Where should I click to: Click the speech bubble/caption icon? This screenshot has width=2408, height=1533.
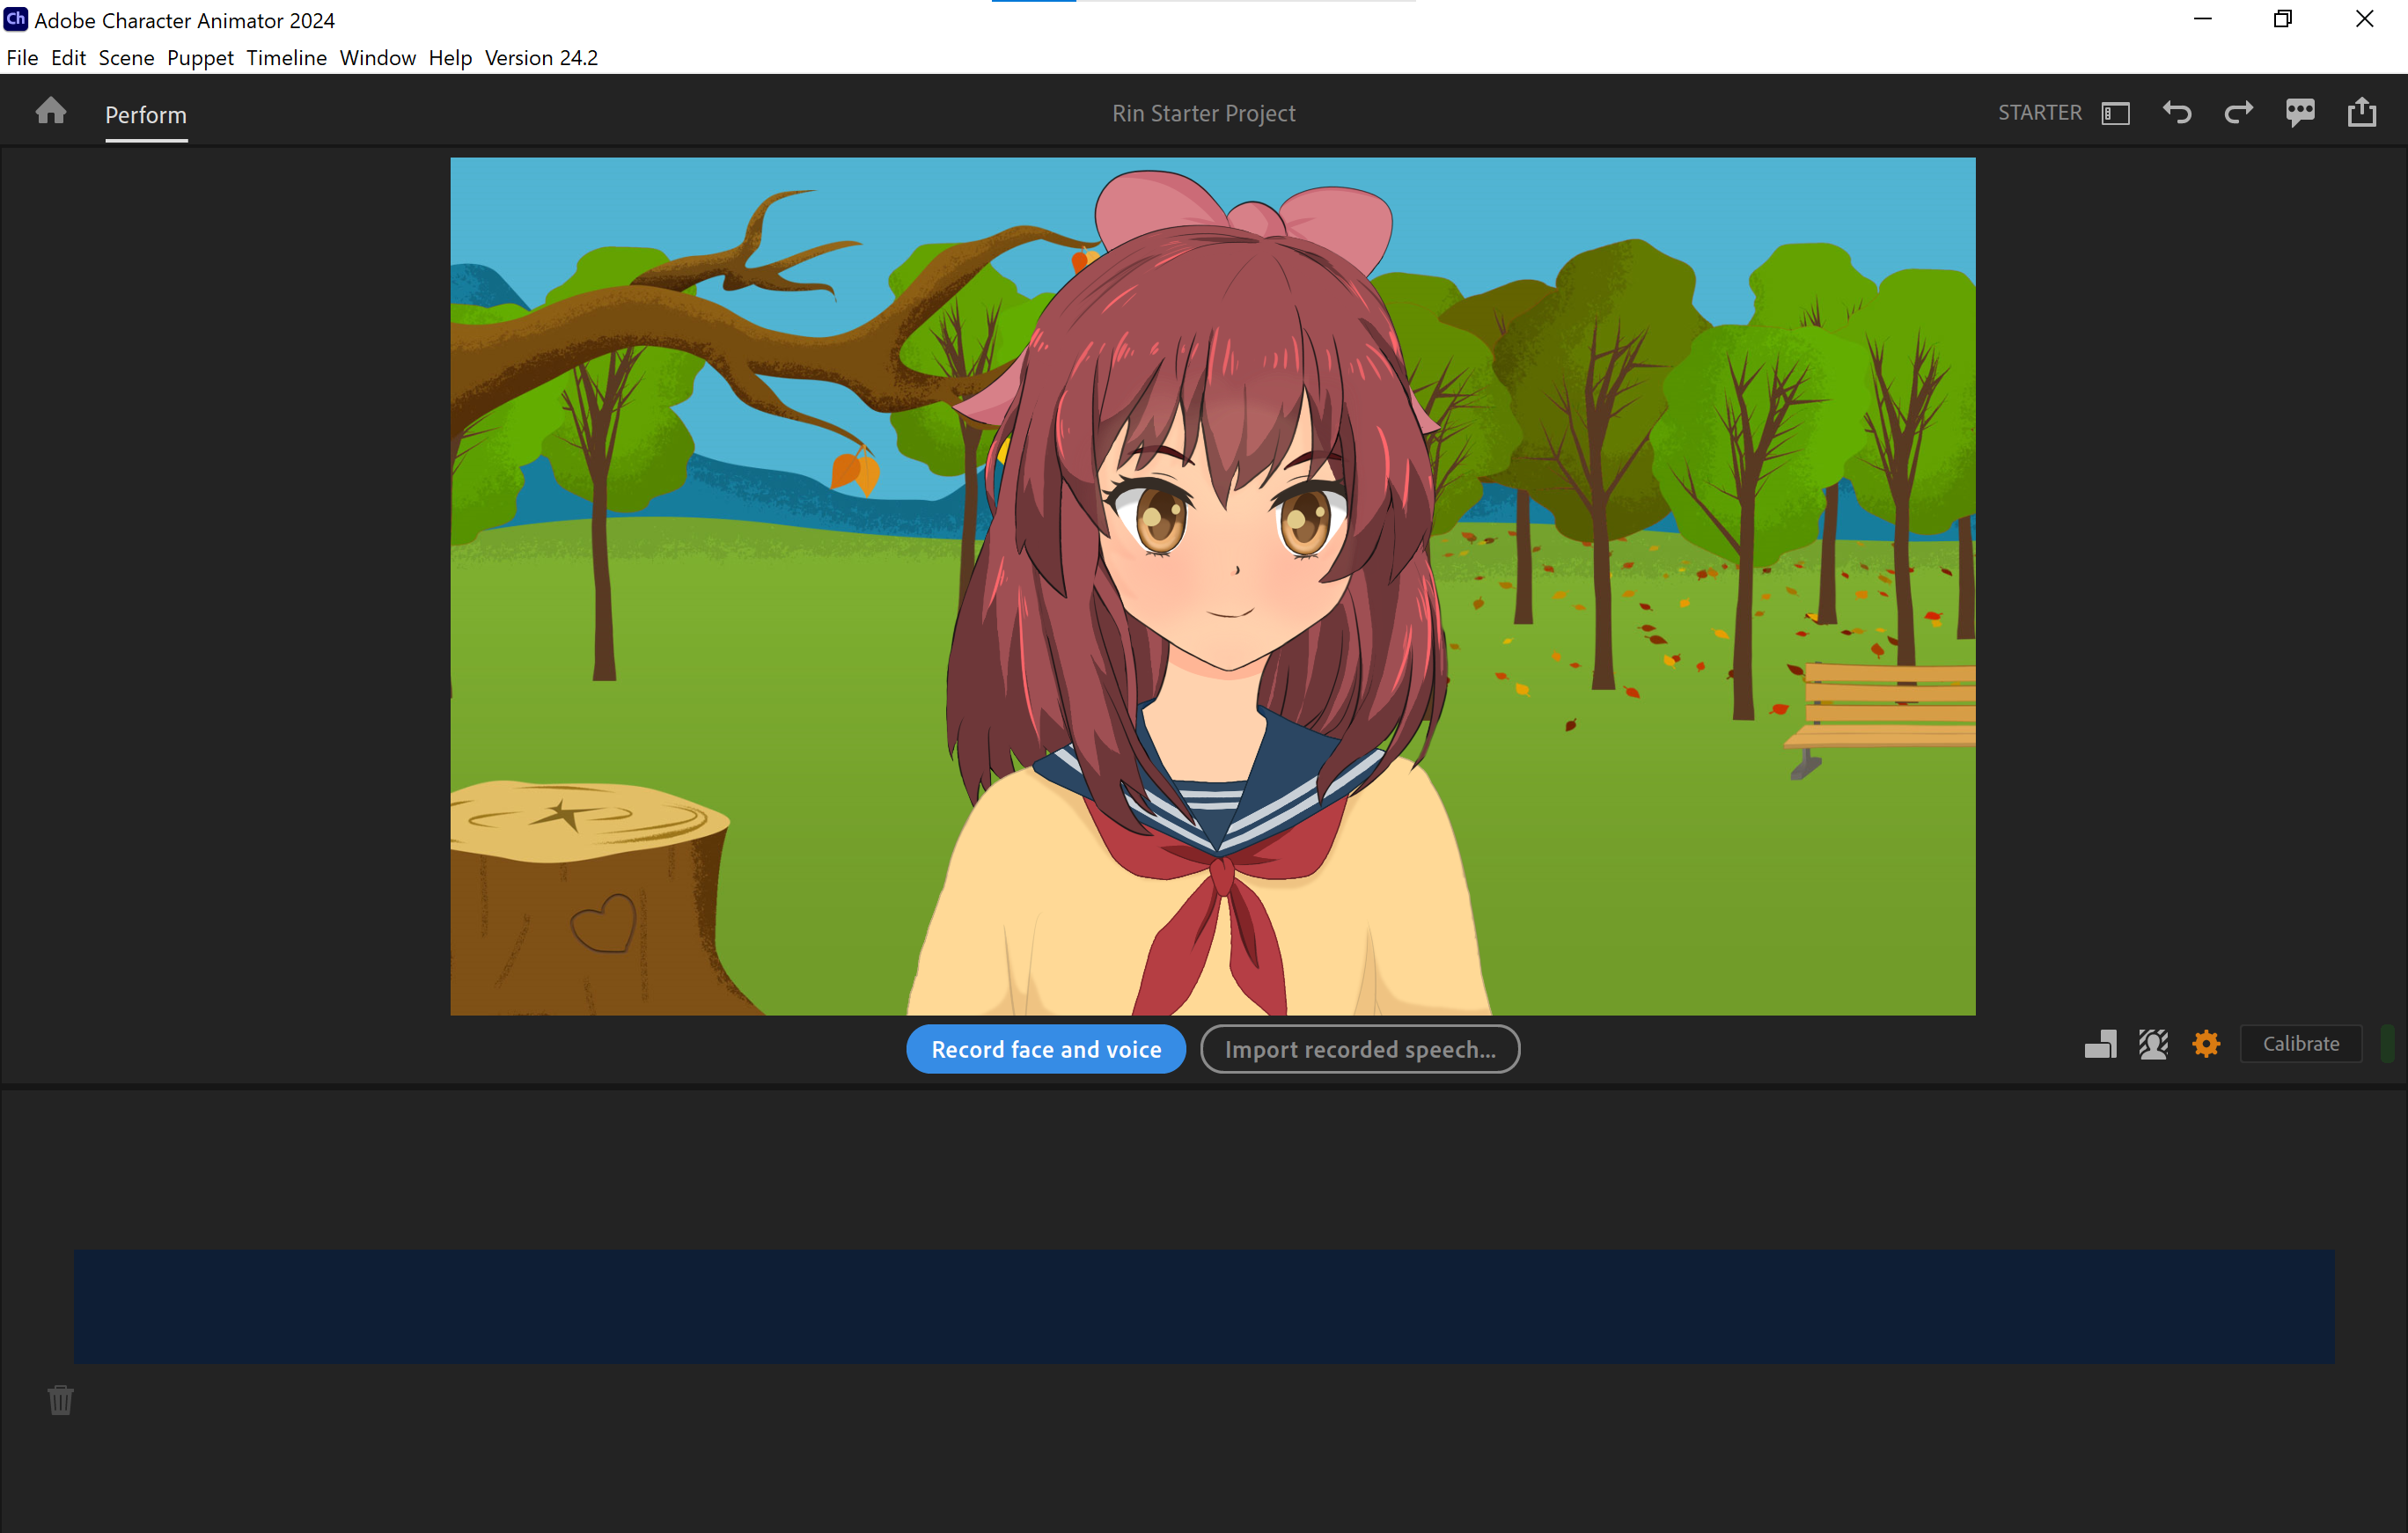[2299, 113]
